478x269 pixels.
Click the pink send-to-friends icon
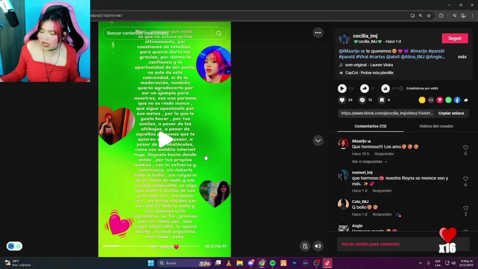(x=440, y=100)
